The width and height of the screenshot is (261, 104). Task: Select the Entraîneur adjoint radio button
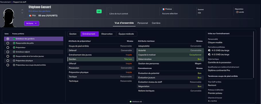click(x=8, y=52)
